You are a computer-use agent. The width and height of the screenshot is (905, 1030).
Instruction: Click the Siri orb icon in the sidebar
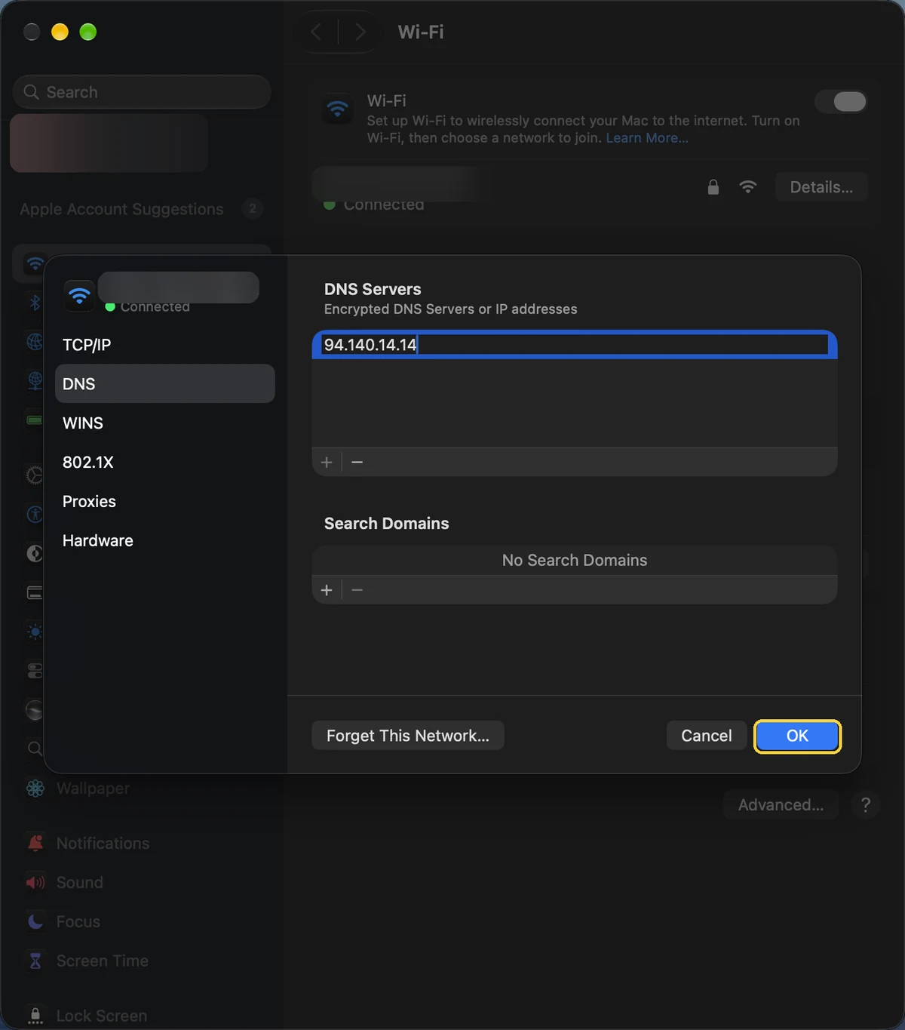click(35, 710)
